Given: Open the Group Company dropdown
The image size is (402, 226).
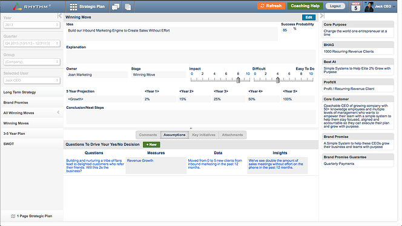Looking at the screenshot, I should (32, 62).
